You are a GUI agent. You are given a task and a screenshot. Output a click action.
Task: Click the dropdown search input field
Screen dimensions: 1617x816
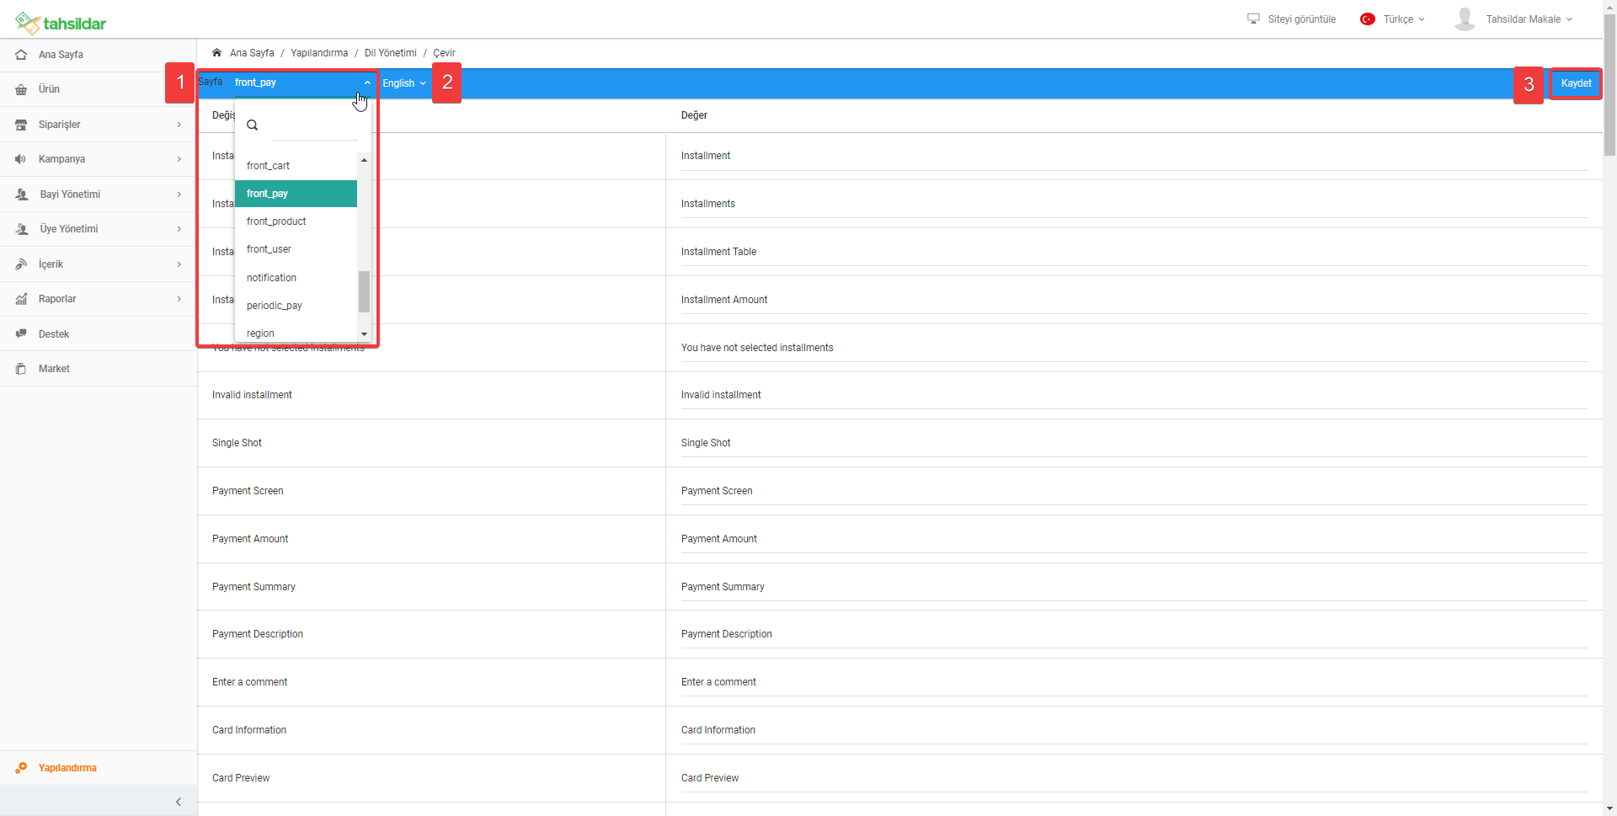(313, 125)
